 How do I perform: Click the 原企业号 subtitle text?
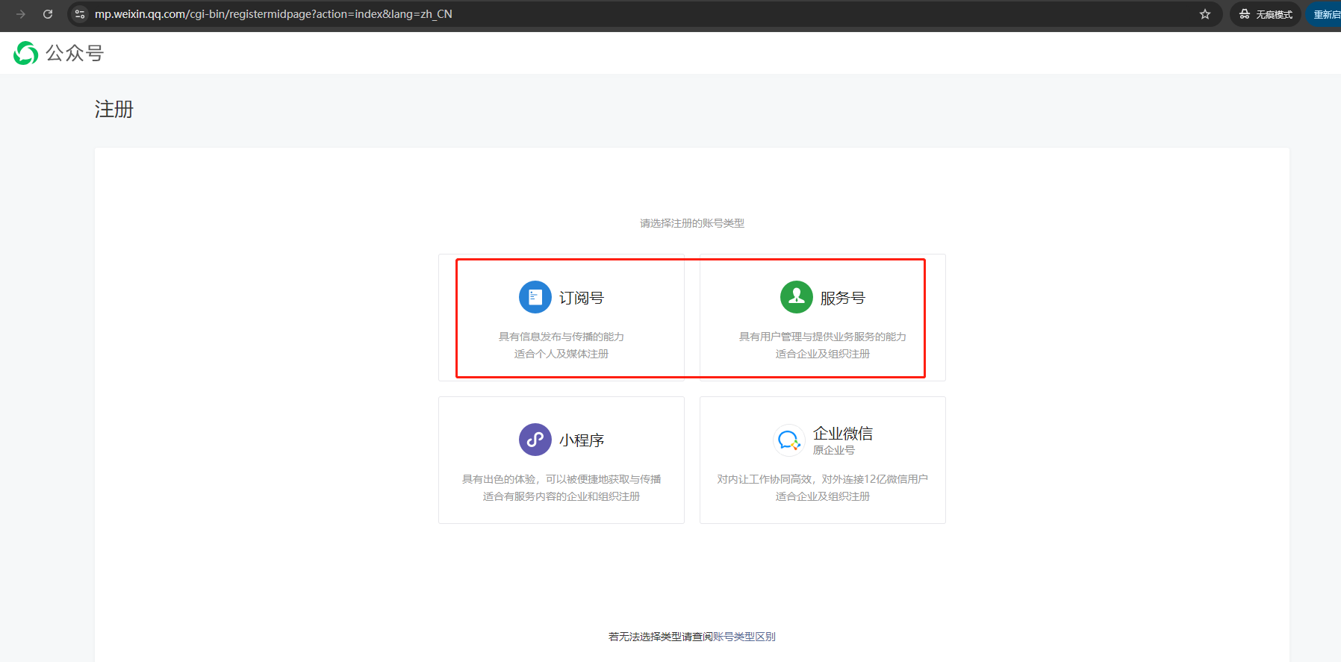pyautogui.click(x=833, y=450)
